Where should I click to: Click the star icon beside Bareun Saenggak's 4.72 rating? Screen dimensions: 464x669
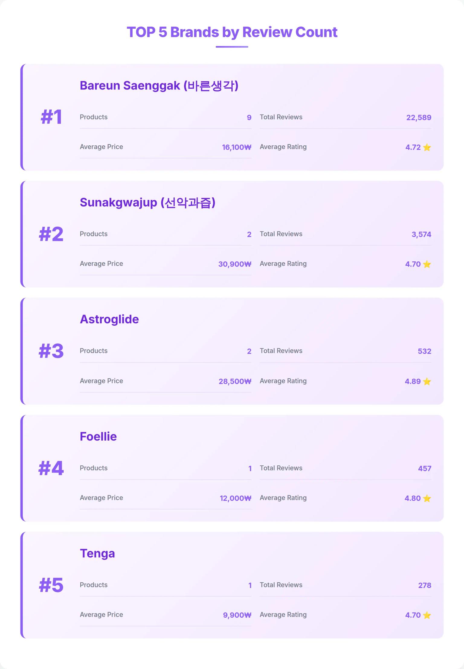click(x=427, y=147)
